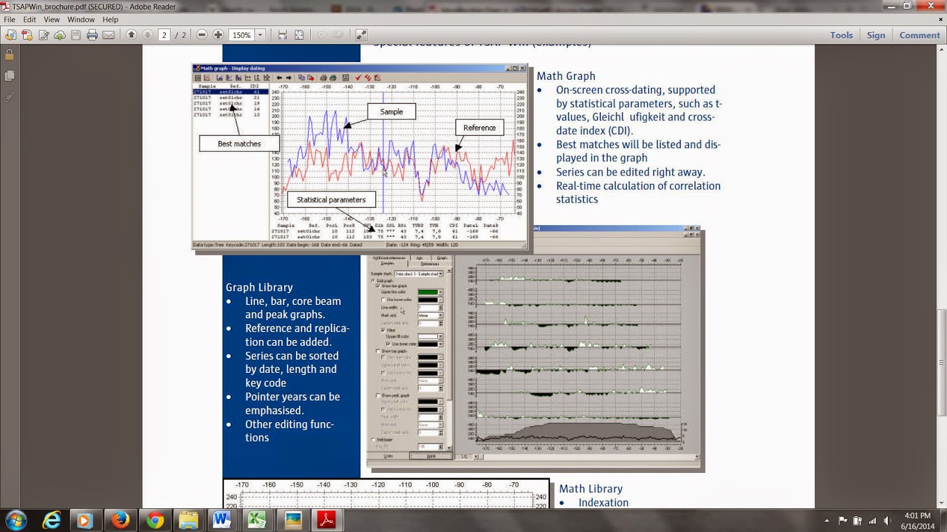Click the fit one full page icon

[299, 35]
